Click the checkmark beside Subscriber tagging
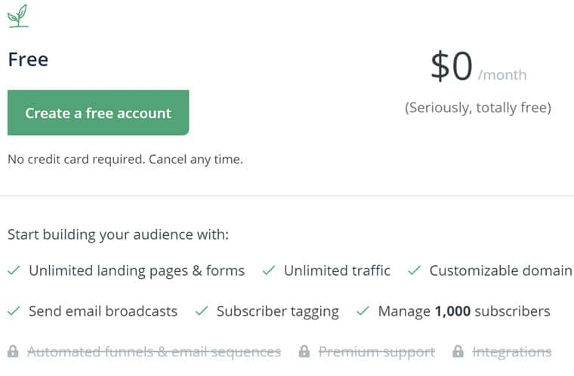 click(202, 311)
